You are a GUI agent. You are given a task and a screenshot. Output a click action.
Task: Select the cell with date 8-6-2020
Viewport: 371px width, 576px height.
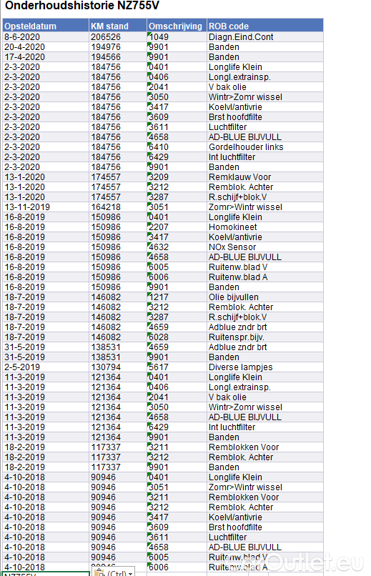pos(46,37)
